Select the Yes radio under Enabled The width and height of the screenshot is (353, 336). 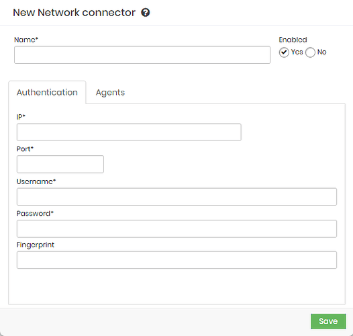[284, 52]
